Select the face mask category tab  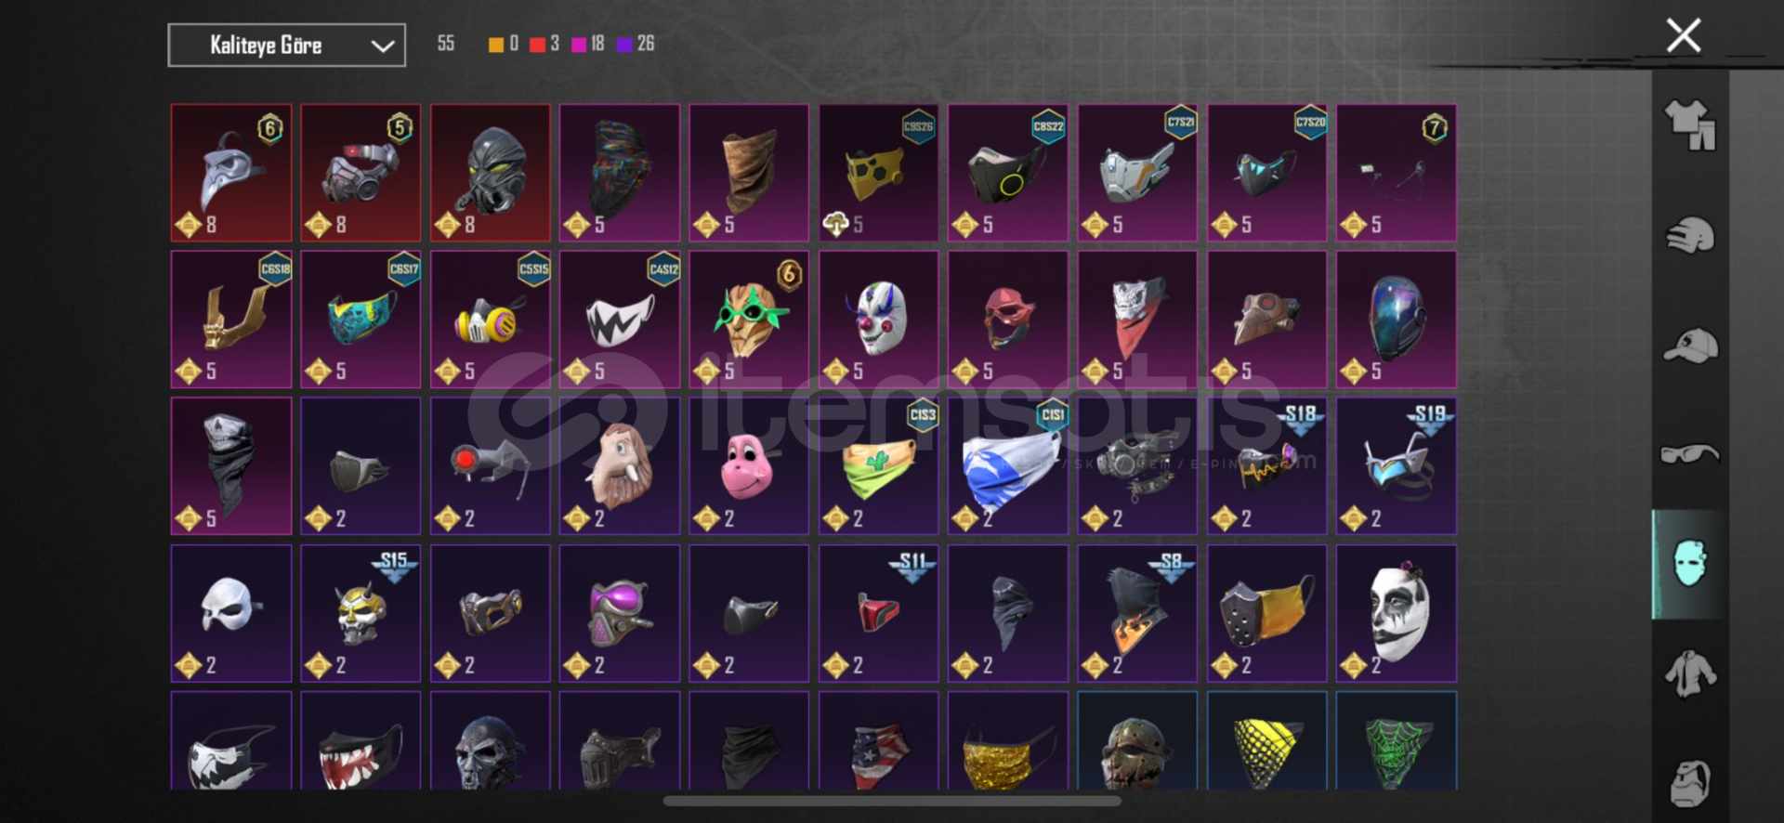(1689, 564)
